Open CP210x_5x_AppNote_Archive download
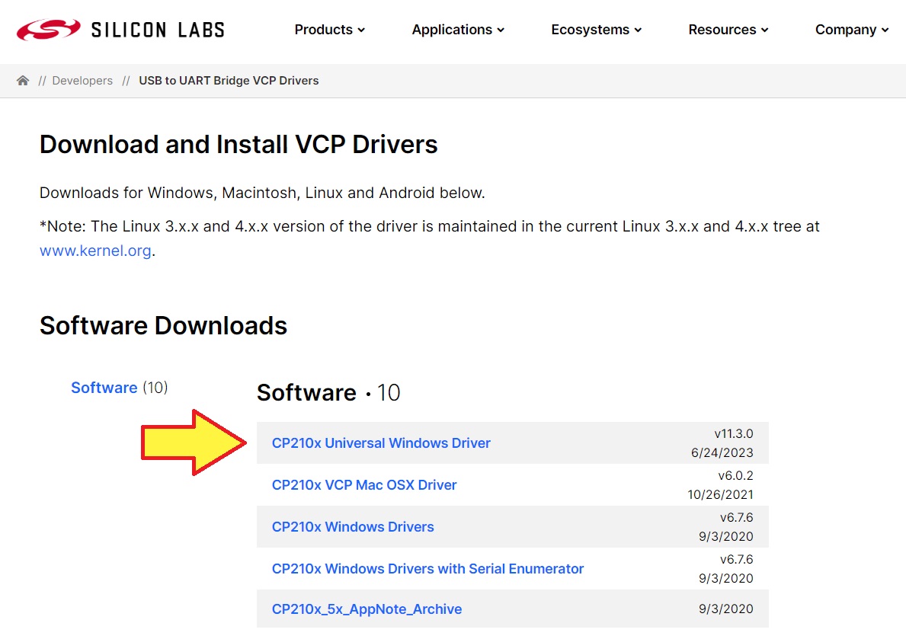 coord(367,609)
